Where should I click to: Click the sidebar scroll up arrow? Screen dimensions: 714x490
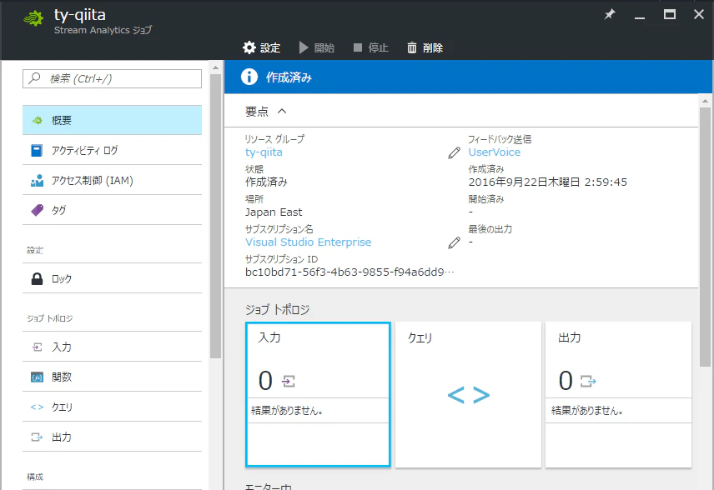coord(215,67)
